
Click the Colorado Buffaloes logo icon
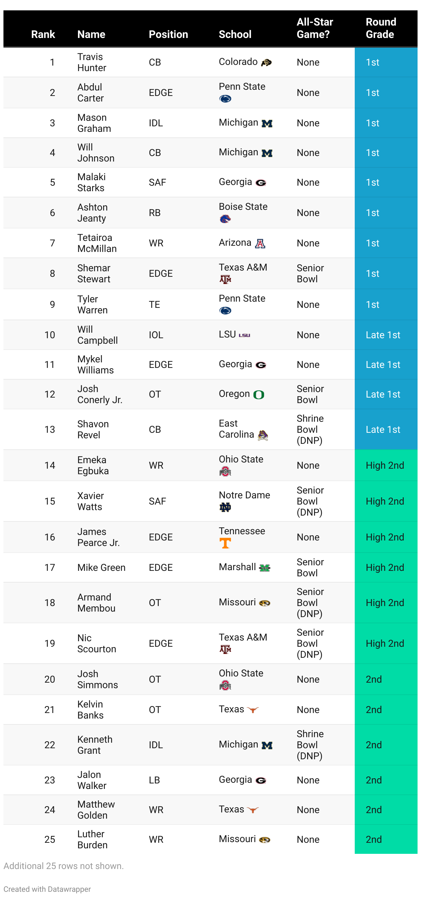266,63
